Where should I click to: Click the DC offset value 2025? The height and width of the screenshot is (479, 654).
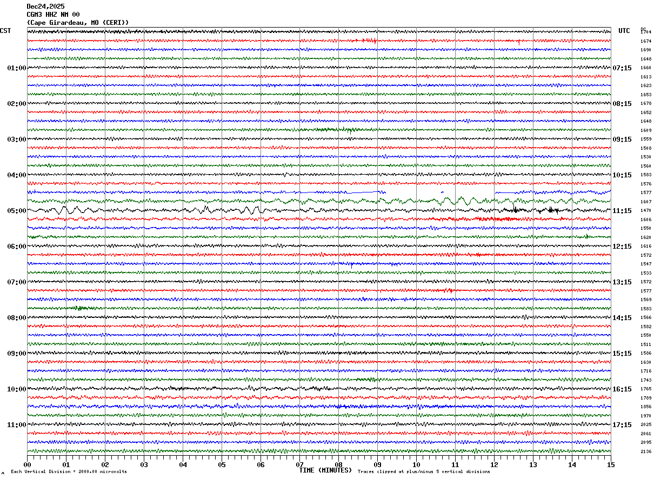[x=646, y=425]
